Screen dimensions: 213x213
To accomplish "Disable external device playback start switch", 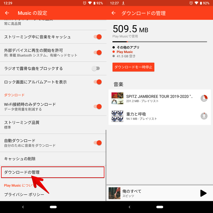I will 97,52.
